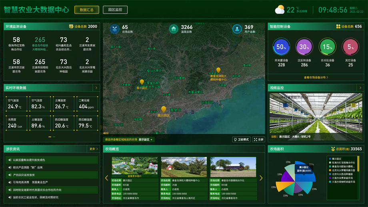Screen dimensions: 368x207
Task: Toggle 北京大兴草莓采摘乐园 legend entry
Action: 343,170
